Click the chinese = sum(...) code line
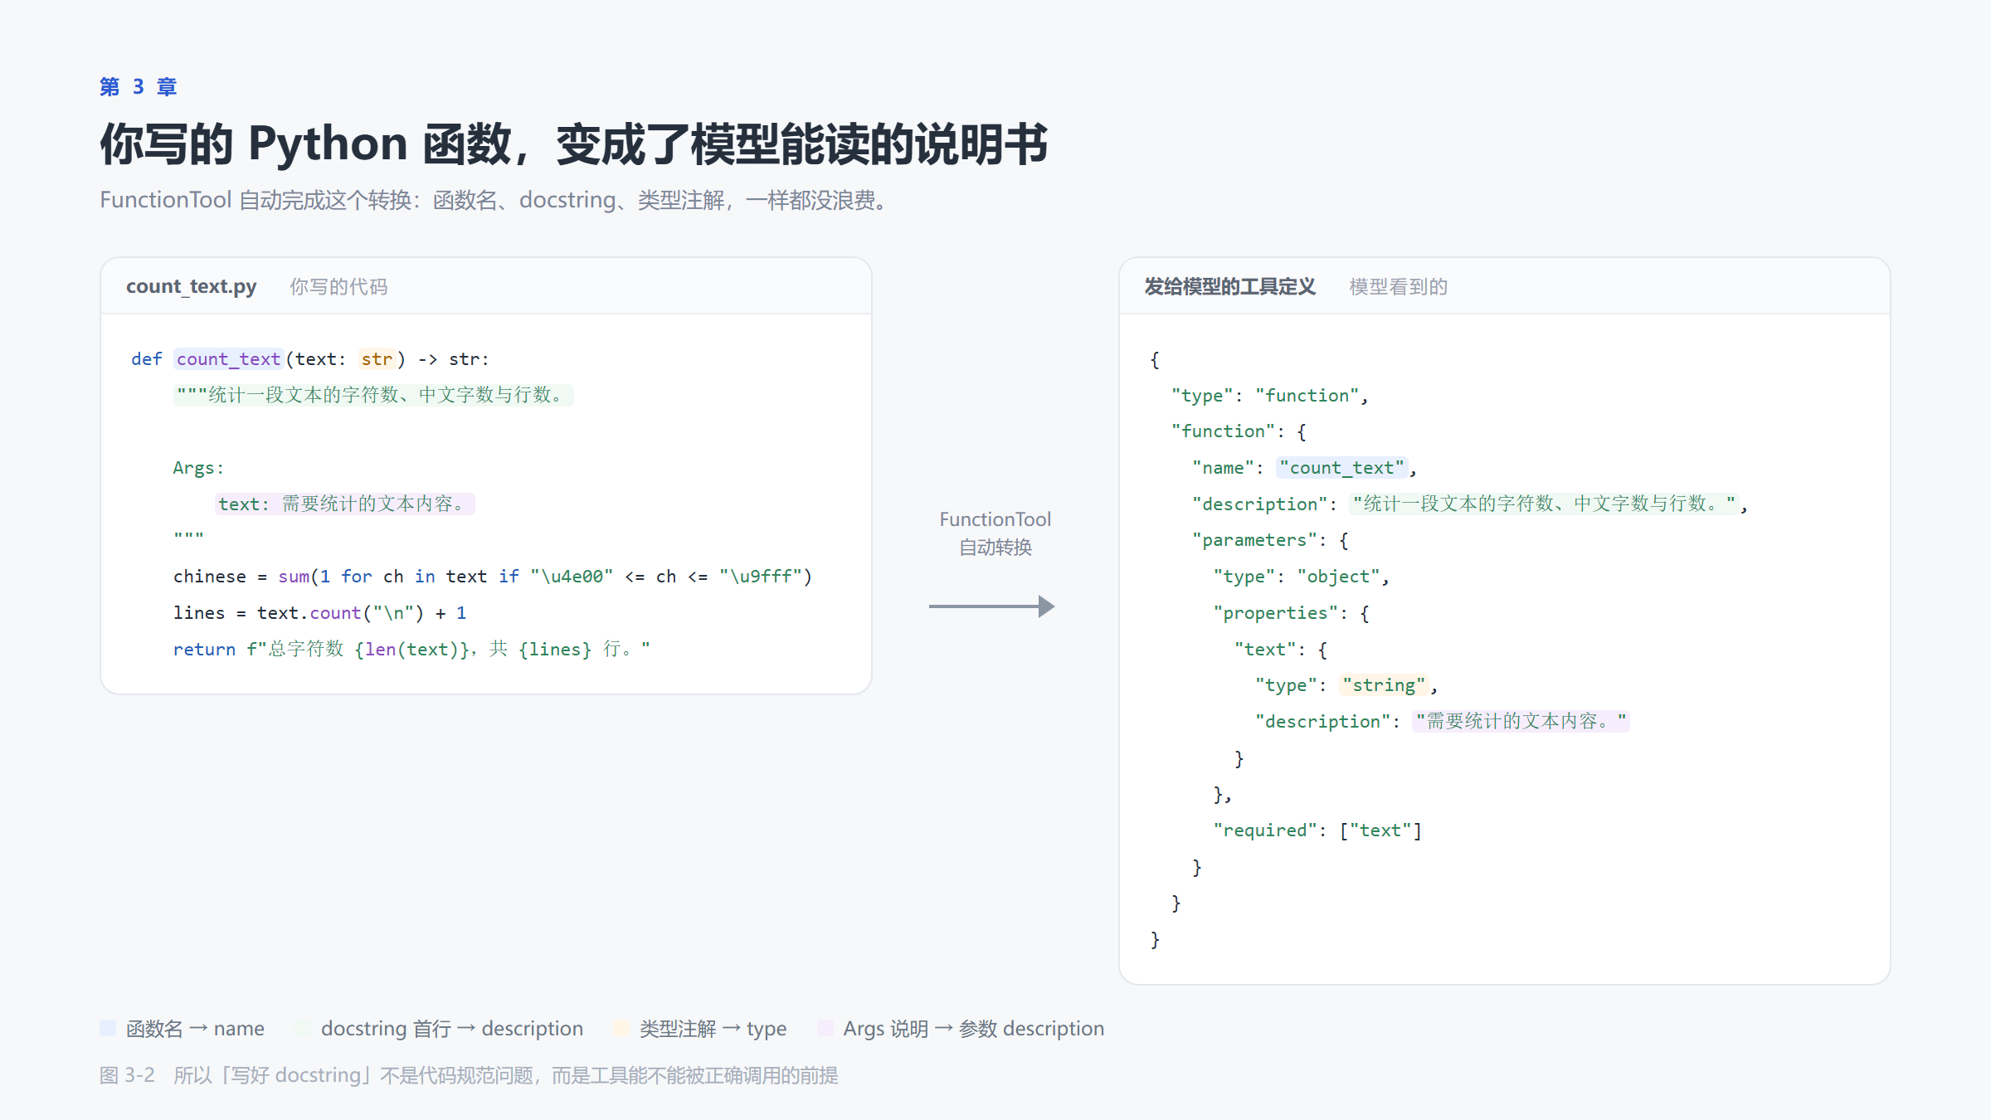Screen dimensions: 1991x1120 coord(493,577)
